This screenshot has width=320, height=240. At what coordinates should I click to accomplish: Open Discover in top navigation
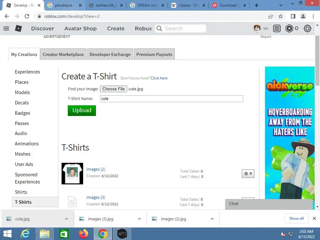pyautogui.click(x=42, y=28)
